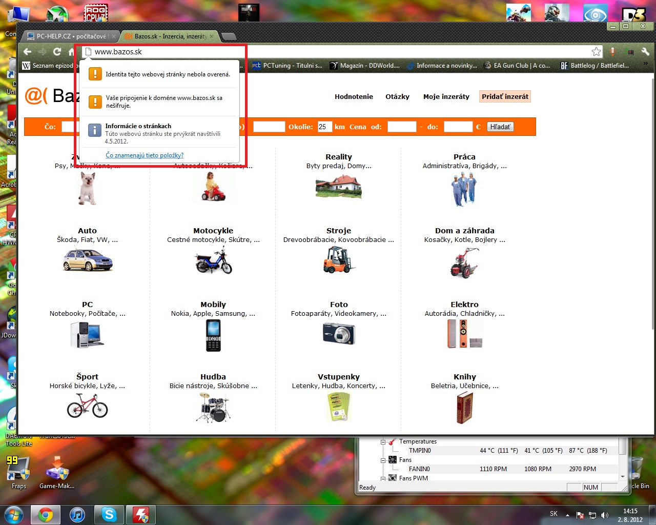Open the Reality category house image

(339, 187)
